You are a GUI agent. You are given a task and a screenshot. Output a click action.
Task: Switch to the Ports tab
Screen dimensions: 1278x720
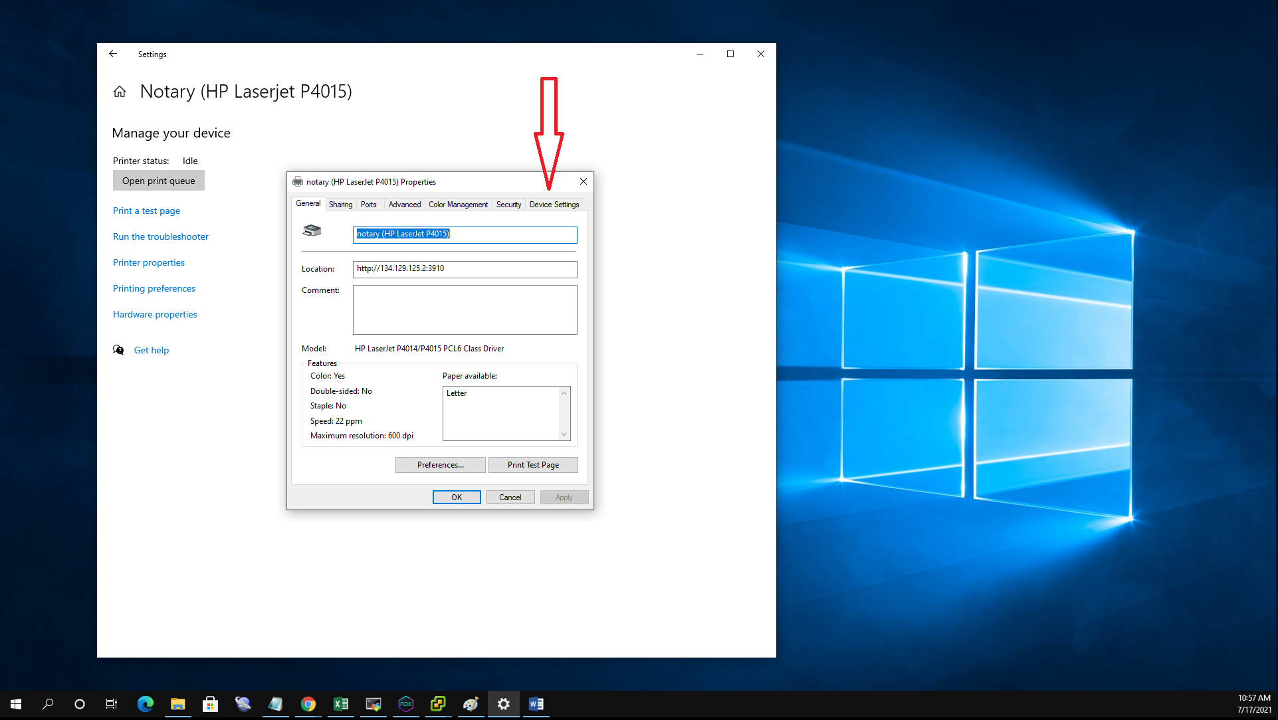368,205
